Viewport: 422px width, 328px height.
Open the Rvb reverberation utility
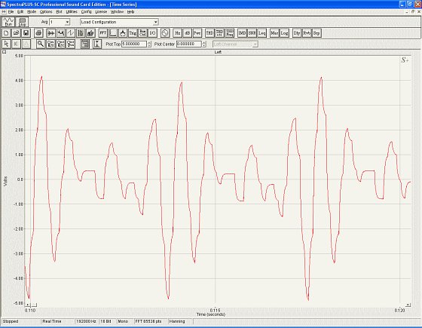point(307,33)
